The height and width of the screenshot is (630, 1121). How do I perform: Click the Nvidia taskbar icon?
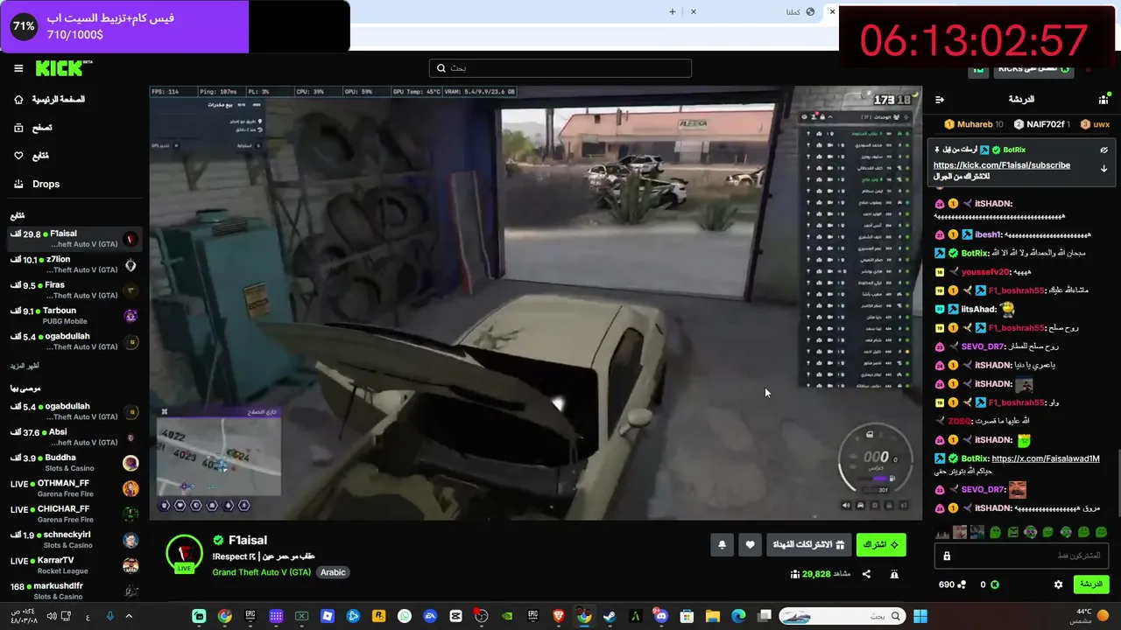click(x=507, y=616)
